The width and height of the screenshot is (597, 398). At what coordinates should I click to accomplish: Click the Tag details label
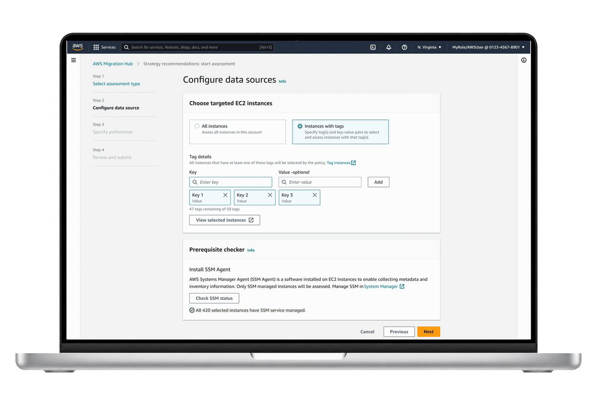[x=200, y=157]
